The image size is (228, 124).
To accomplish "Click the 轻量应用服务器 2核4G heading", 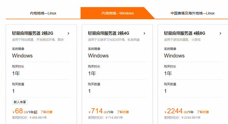I will click(x=109, y=33).
